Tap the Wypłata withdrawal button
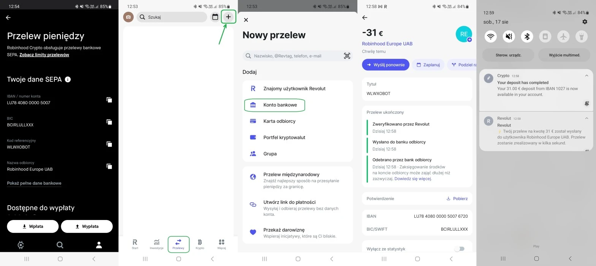The width and height of the screenshot is (596, 266). (87, 226)
